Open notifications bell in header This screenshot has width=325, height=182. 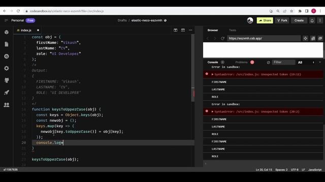pyautogui.click(x=312, y=20)
